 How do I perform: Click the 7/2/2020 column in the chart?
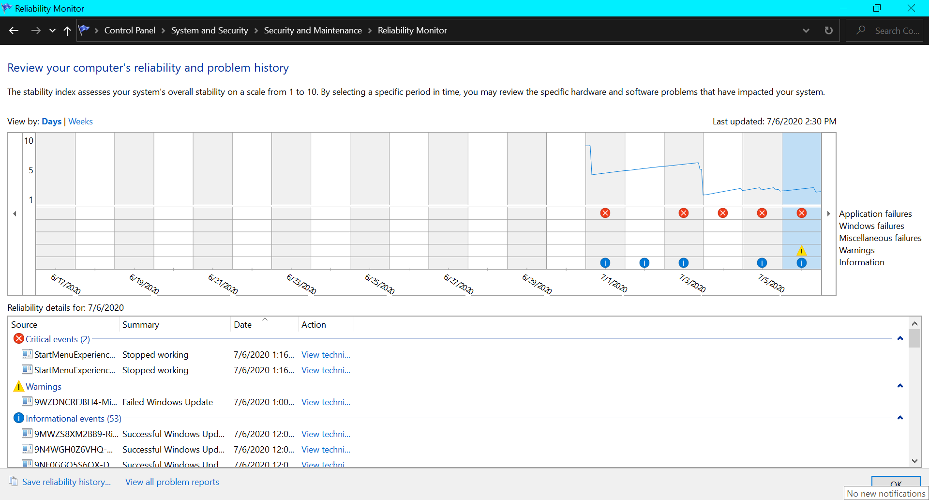(x=644, y=200)
